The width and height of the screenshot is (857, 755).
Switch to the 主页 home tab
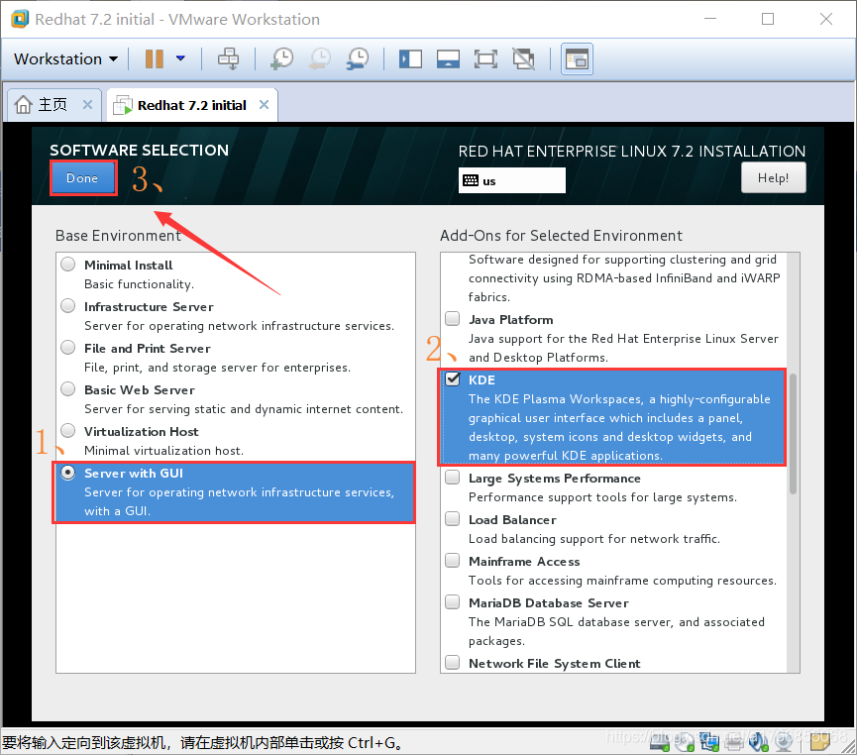click(x=53, y=104)
